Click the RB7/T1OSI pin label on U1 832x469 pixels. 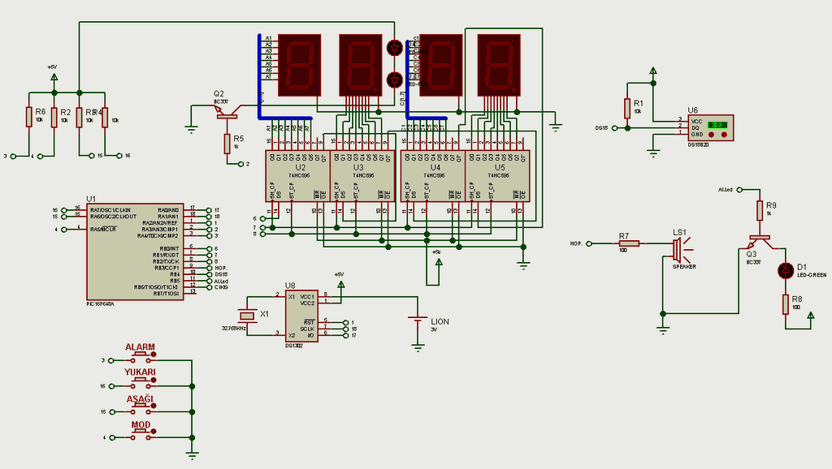[x=166, y=294]
